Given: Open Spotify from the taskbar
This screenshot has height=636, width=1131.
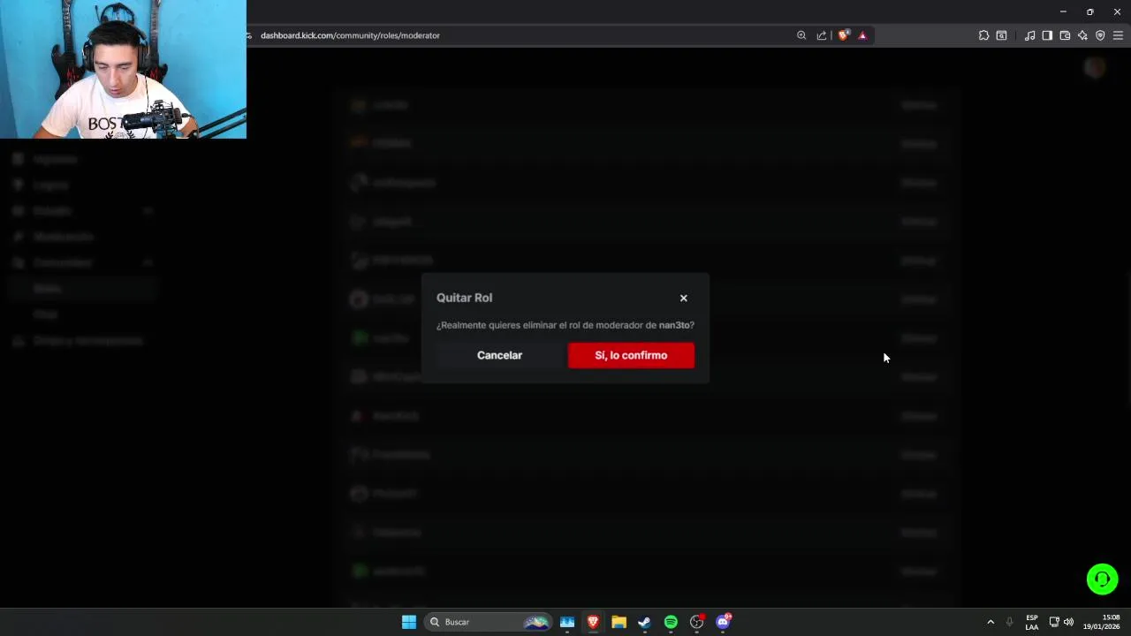Looking at the screenshot, I should click(x=671, y=622).
